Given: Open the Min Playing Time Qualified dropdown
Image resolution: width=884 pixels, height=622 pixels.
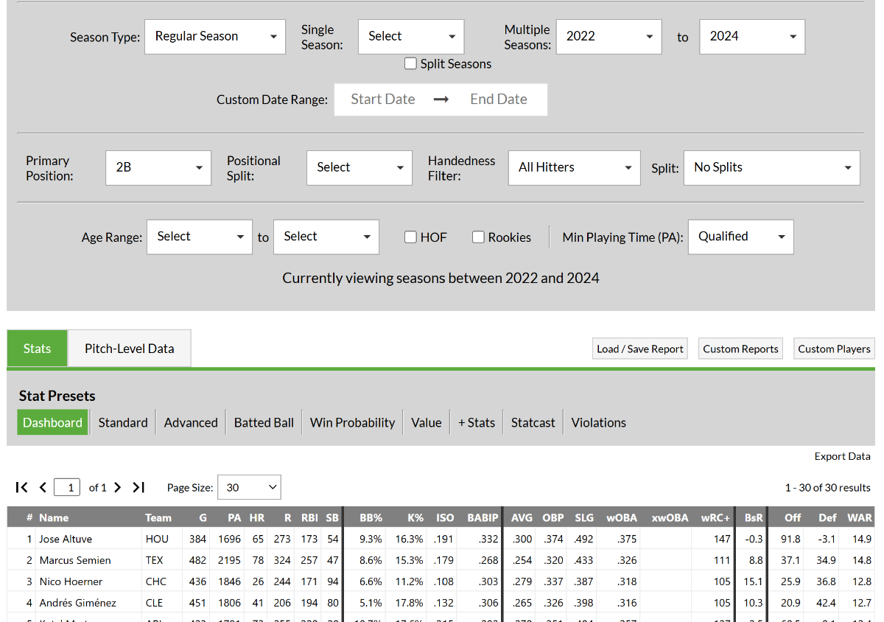Looking at the screenshot, I should click(x=740, y=237).
